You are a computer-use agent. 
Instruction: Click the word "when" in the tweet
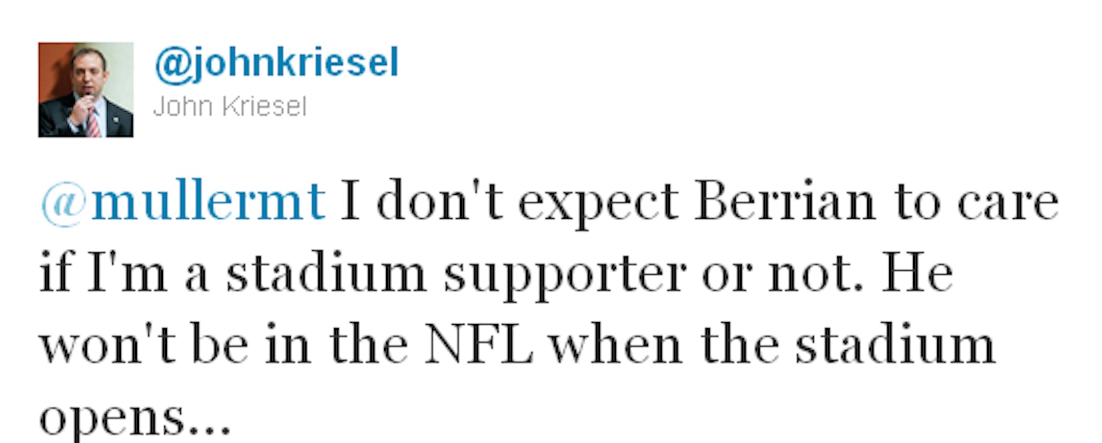[616, 345]
